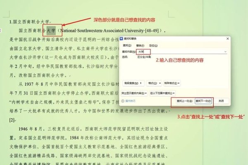
Task: Open the 突出显示查找内容(R) dropdown
Action: click(134, 93)
